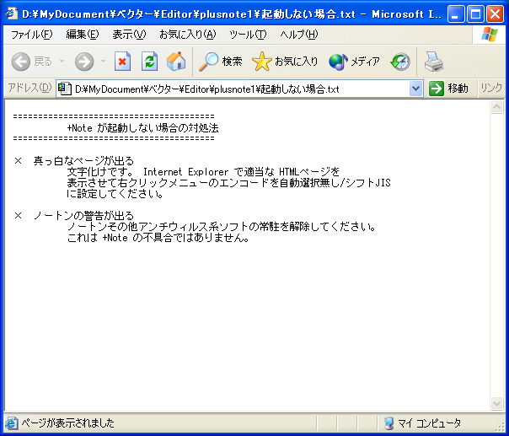Click the scrollbar up arrow

(x=496, y=106)
